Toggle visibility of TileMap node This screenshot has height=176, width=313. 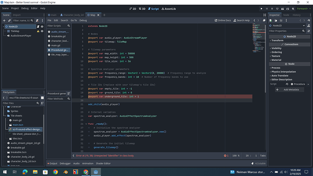point(42,31)
